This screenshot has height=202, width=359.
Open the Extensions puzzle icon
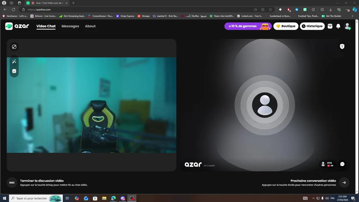(x=313, y=10)
